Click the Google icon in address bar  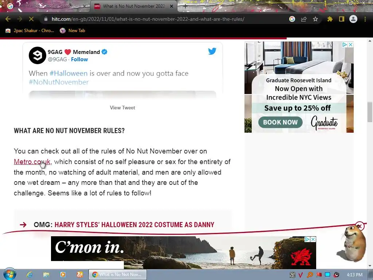coord(292,19)
